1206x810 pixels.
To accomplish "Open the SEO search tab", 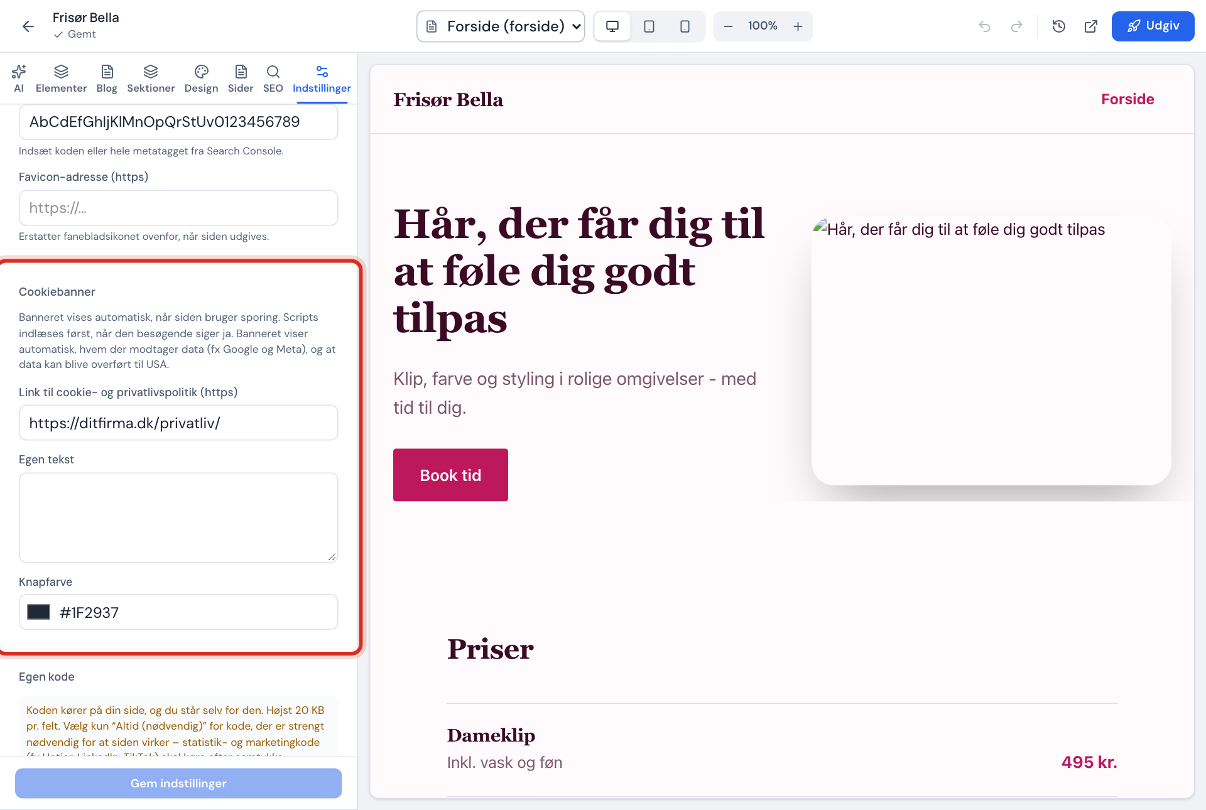I will [273, 78].
